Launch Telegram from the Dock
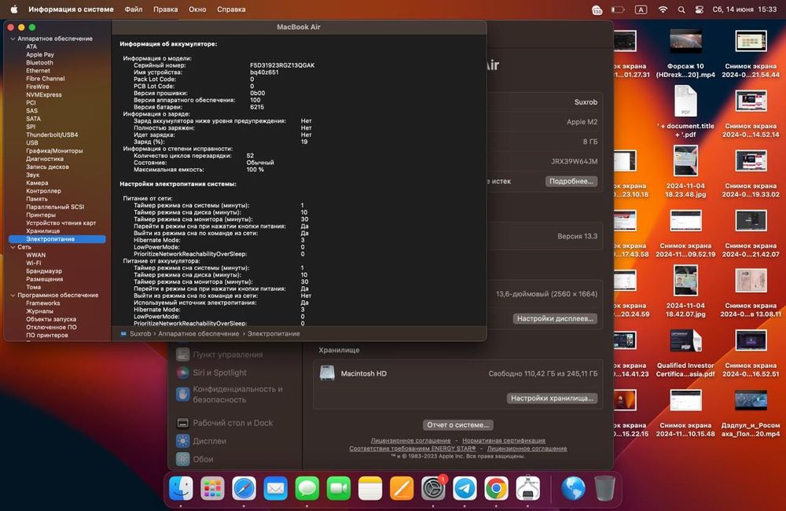Viewport: 786px width, 511px height. pyautogui.click(x=465, y=488)
